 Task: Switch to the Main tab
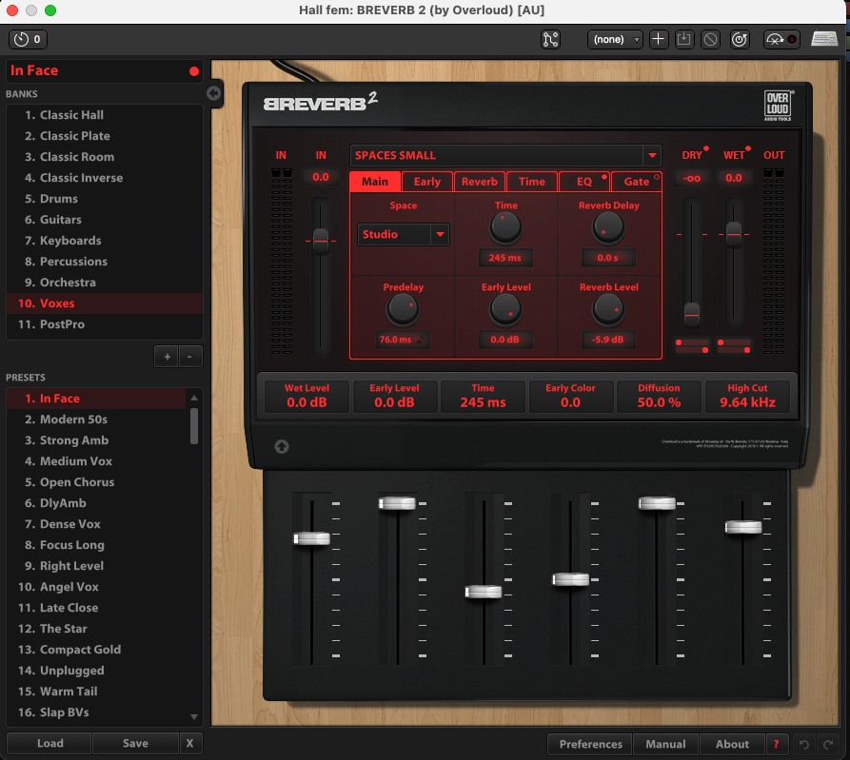pyautogui.click(x=375, y=182)
